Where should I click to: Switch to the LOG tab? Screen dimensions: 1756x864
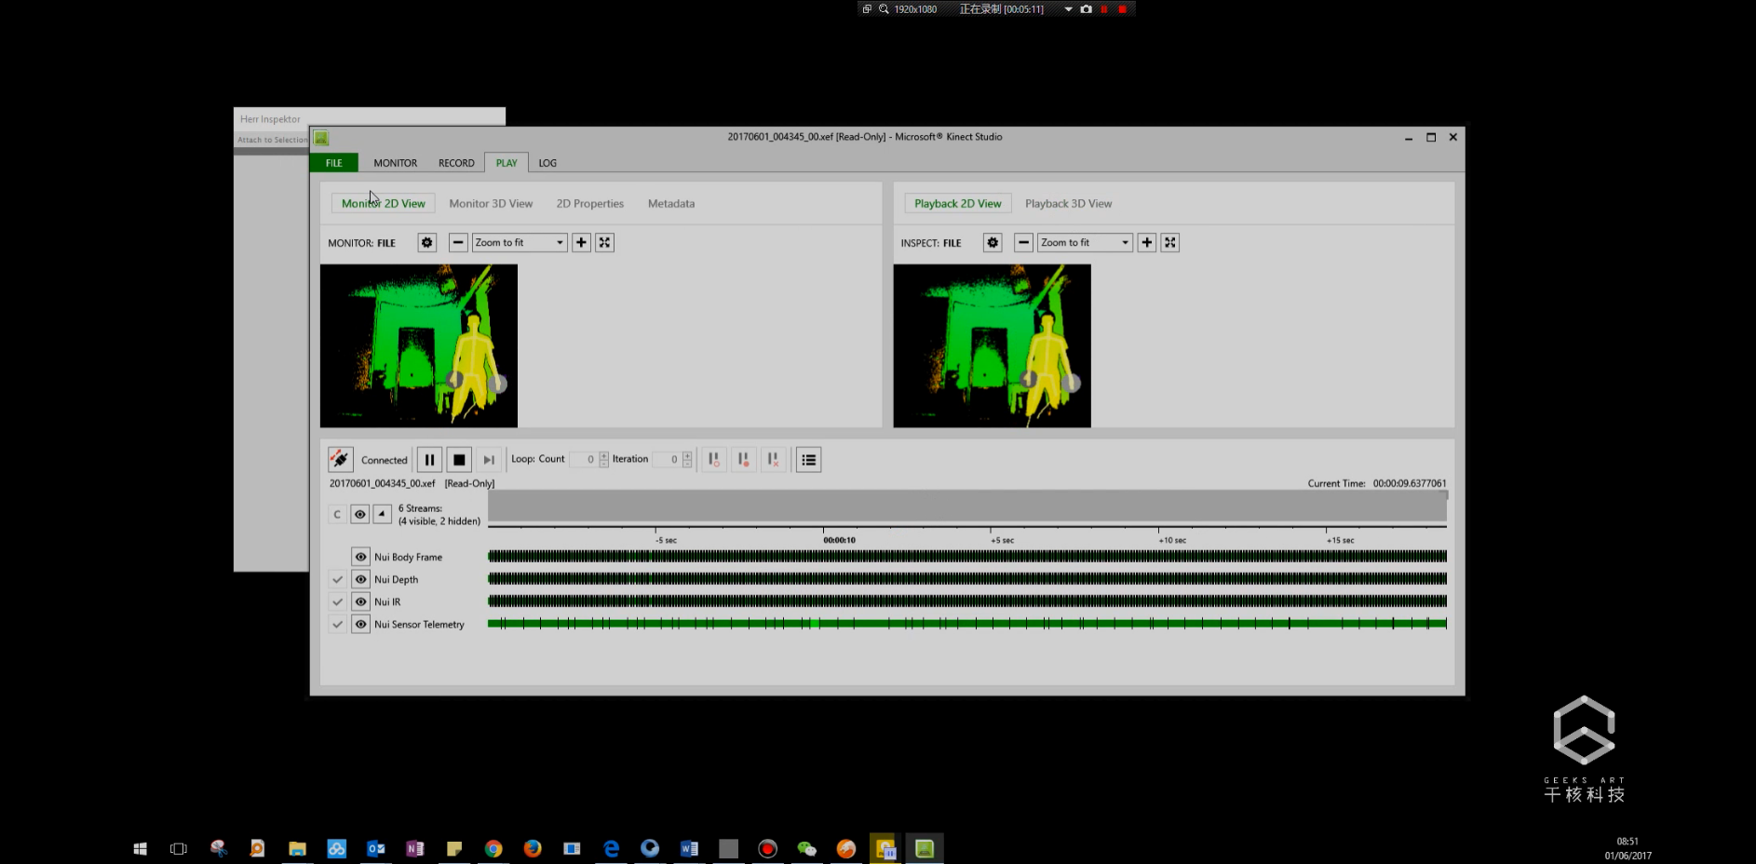coord(547,163)
